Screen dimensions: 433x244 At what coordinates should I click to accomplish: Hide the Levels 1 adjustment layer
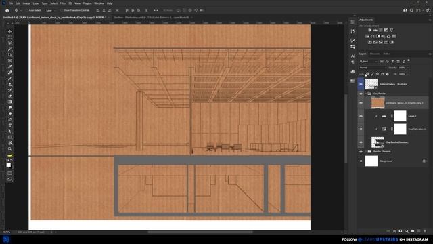coord(361,116)
